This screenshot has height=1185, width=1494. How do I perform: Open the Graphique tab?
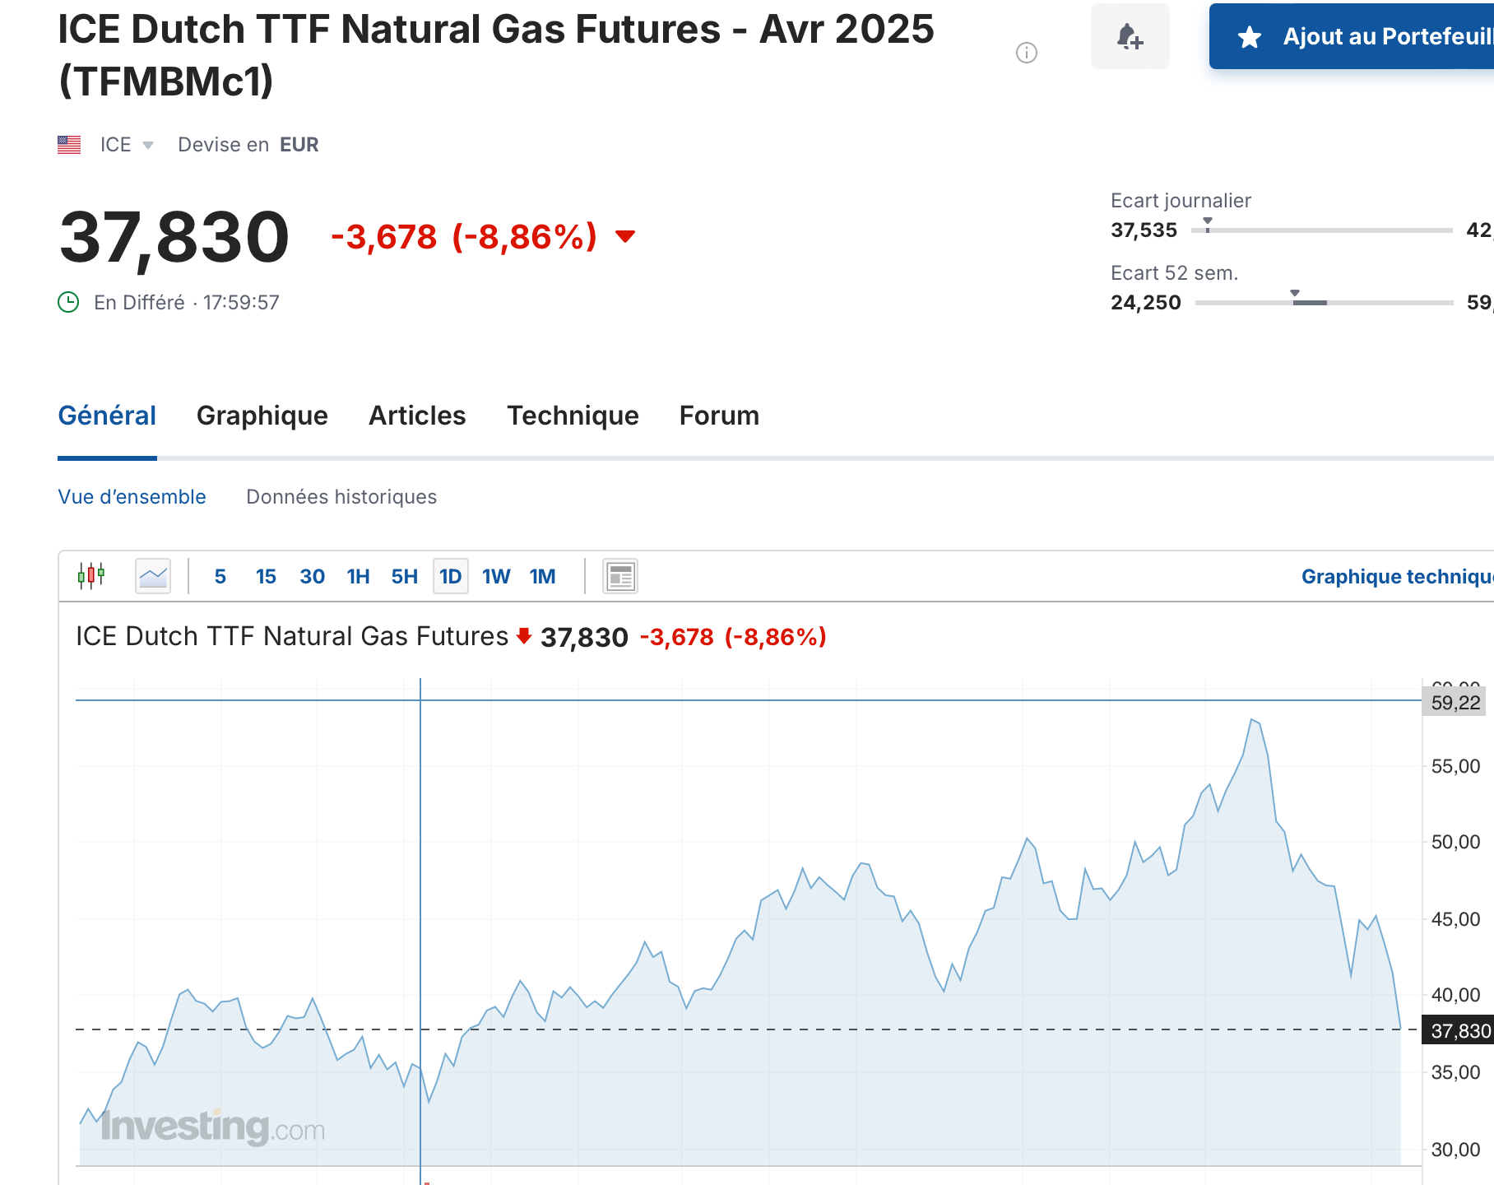[x=262, y=416]
